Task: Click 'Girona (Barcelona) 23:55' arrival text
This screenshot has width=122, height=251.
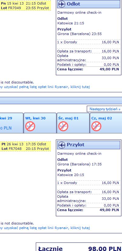Action: tap(80, 34)
